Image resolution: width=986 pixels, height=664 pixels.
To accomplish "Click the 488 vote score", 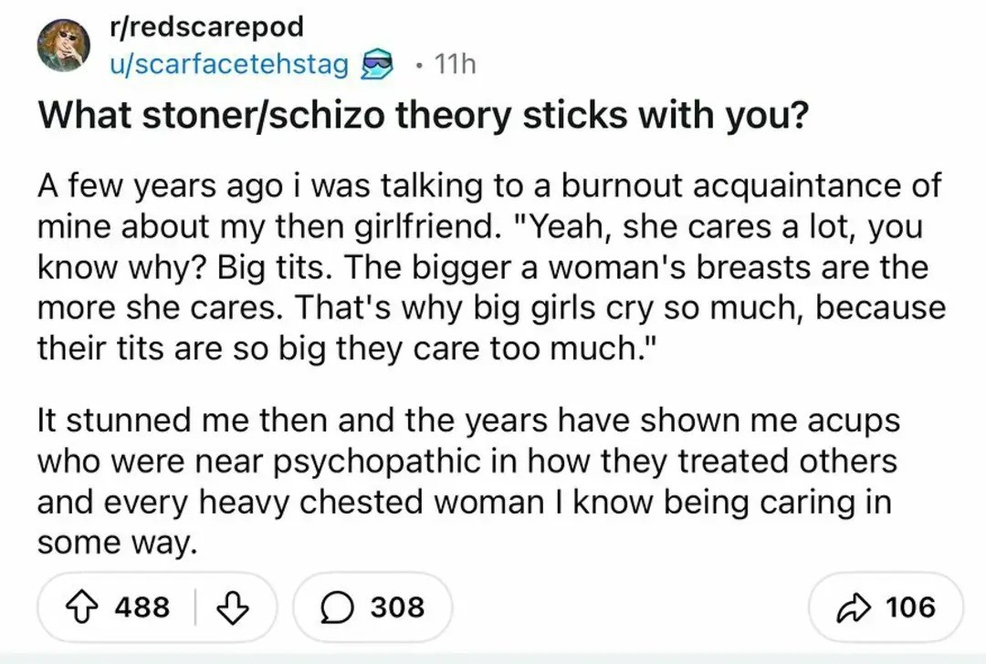I will (142, 607).
